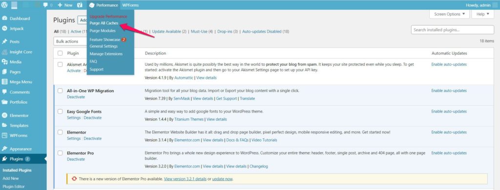Click the Plugins plug icon in sidebar
The width and height of the screenshot is (500, 190).
(4, 159)
